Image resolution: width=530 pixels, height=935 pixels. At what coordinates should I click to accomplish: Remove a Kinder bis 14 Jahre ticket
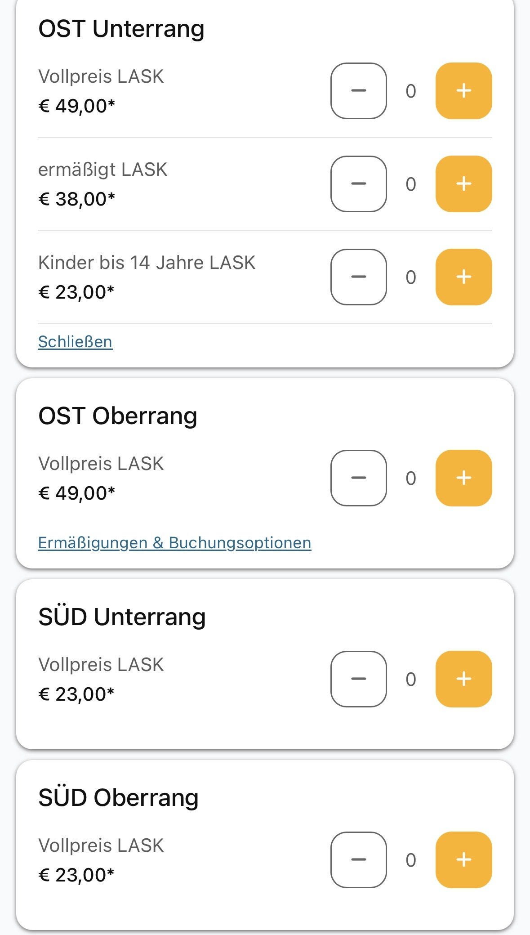(x=358, y=277)
